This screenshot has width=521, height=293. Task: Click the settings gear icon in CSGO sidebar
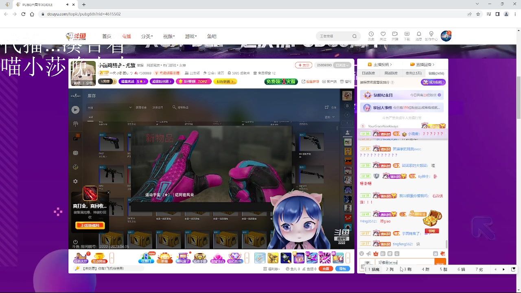click(x=75, y=181)
